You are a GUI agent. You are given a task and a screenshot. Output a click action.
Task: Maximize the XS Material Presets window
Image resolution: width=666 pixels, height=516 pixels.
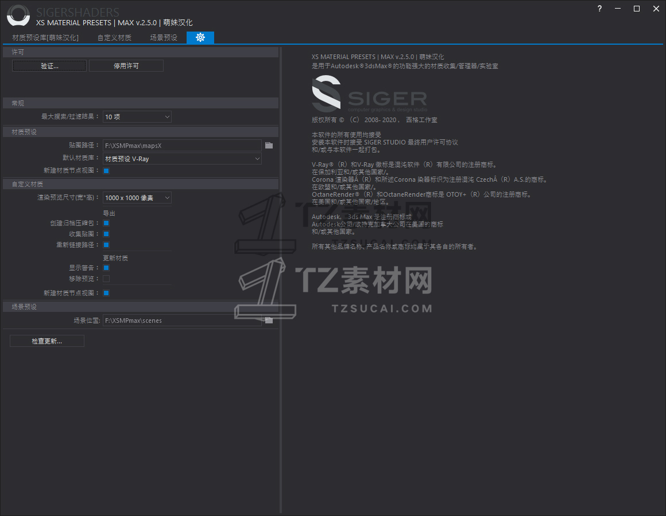click(x=637, y=9)
